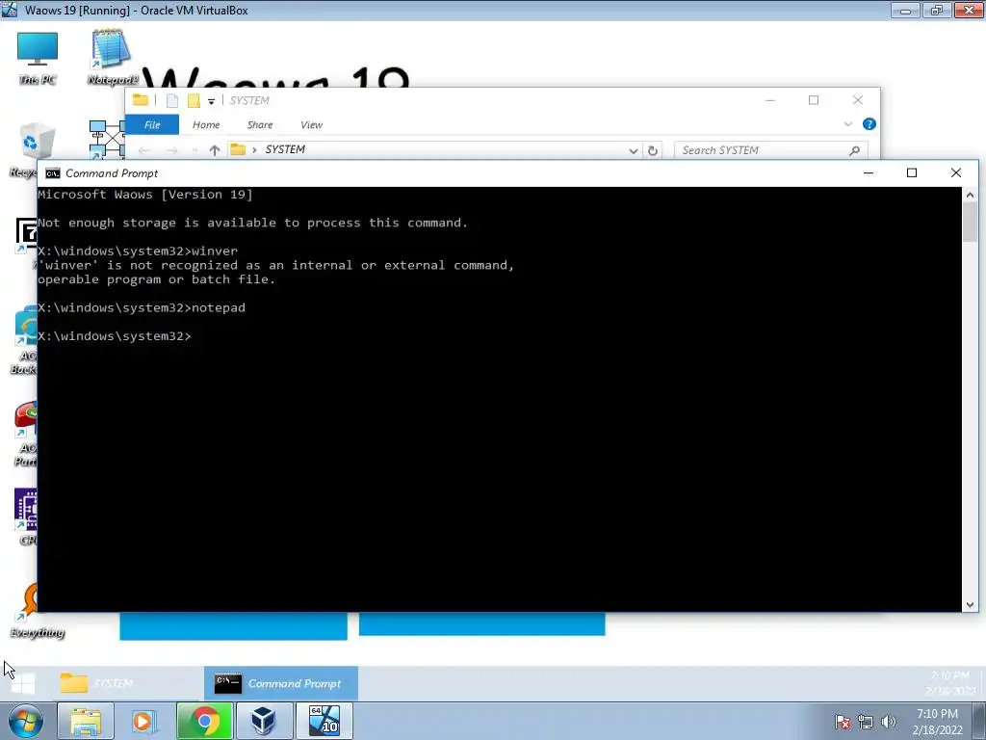
Task: Click the Command Prompt title bar system icon
Action: pos(53,173)
